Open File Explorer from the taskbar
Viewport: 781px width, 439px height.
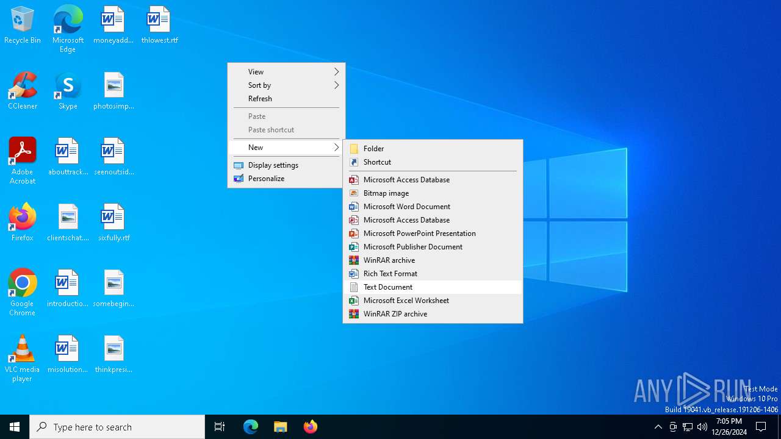[x=281, y=427]
